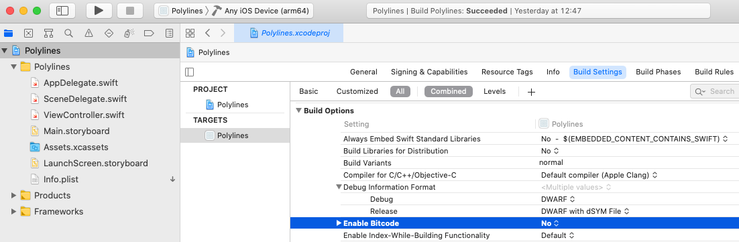Screen dimensions: 739x242
Task: Collapse Debug Information Format setting
Action: point(339,187)
